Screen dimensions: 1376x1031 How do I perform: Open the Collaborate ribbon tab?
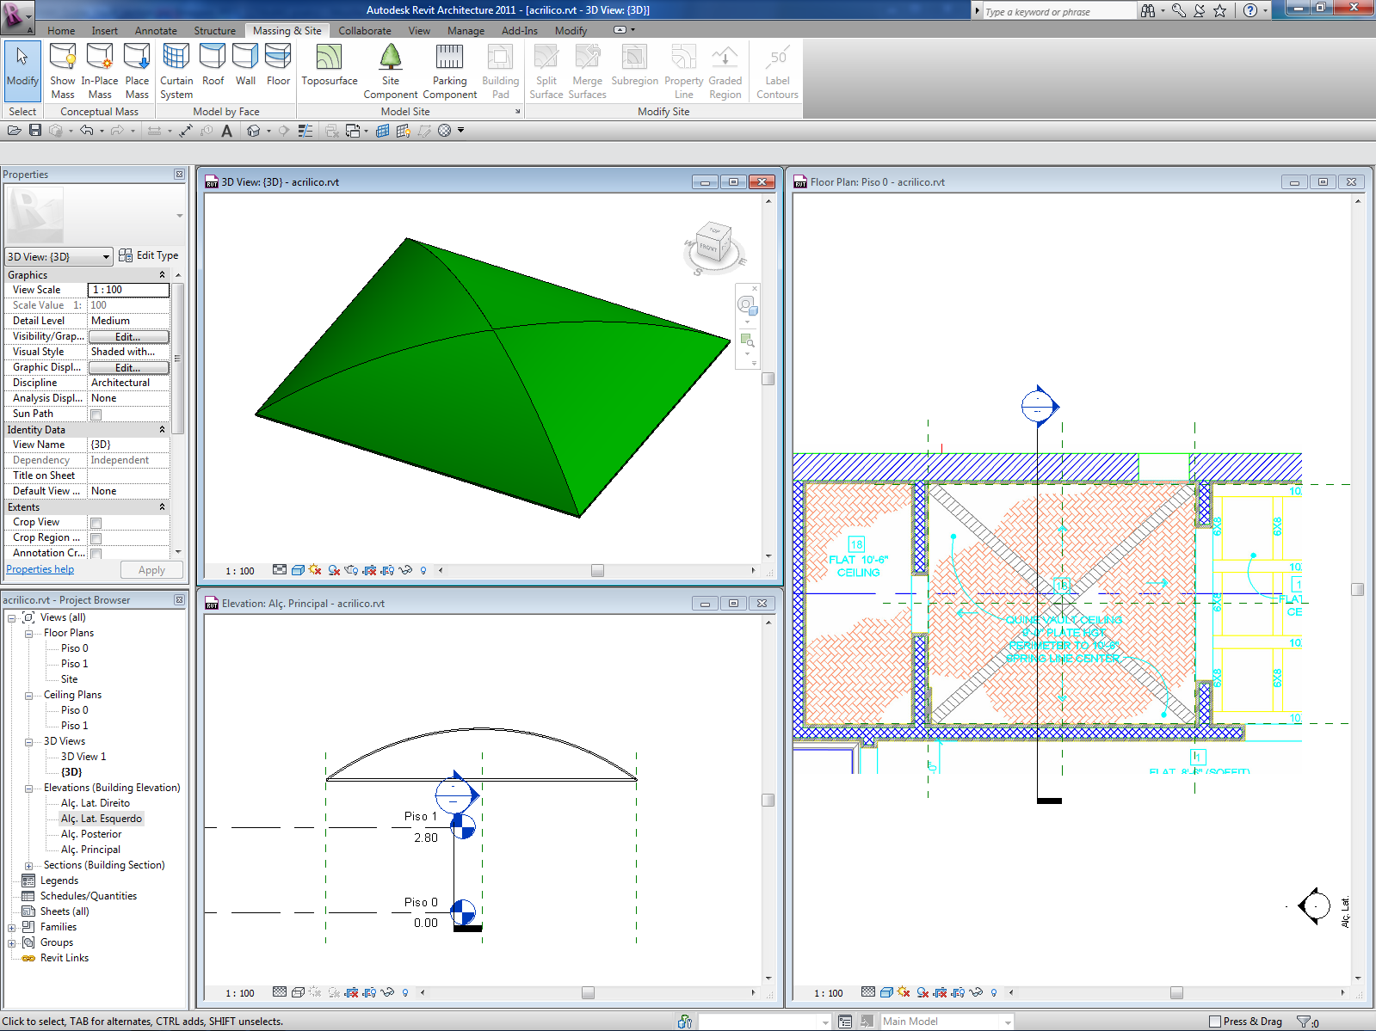point(364,31)
